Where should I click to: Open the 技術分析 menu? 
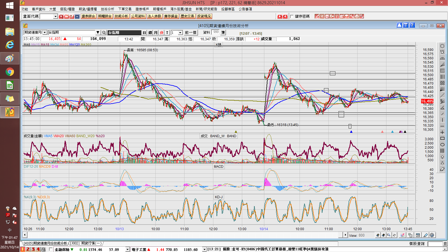click(108, 9)
